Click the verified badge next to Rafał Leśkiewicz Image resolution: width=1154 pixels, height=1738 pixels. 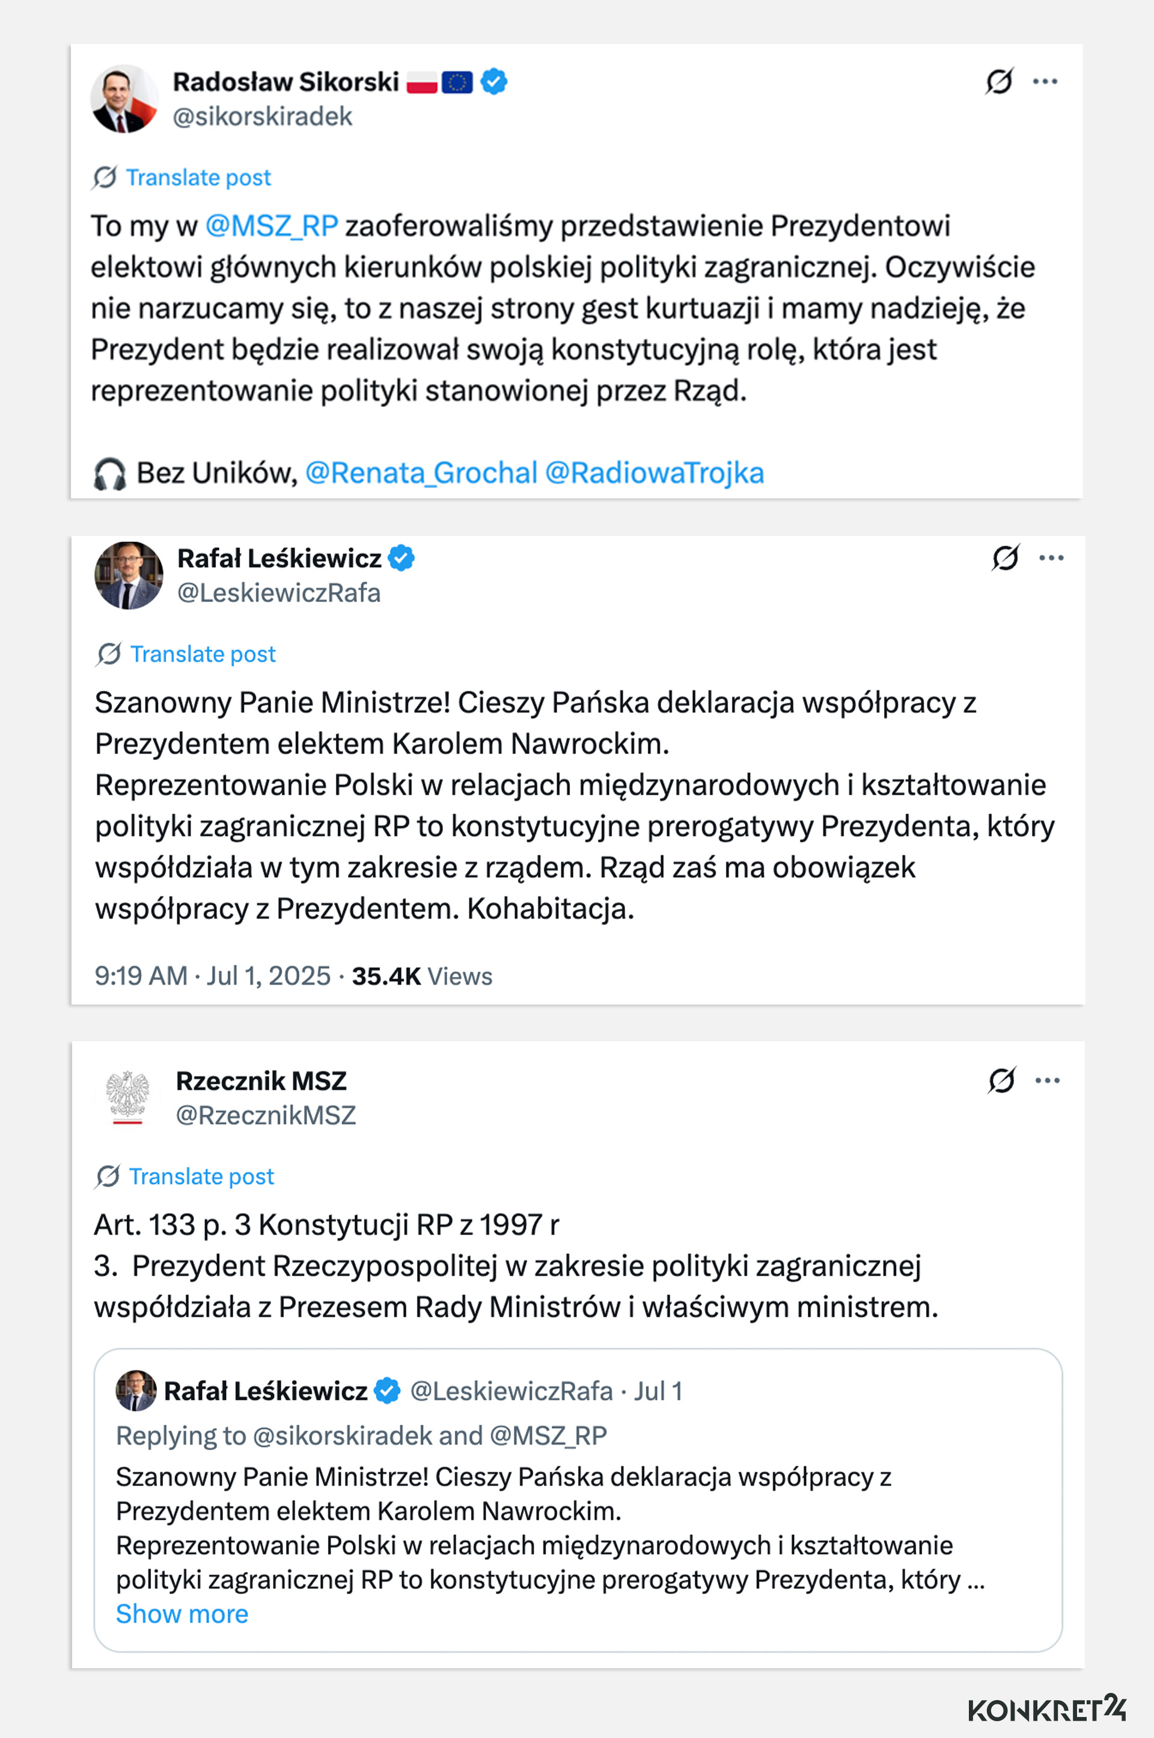point(400,558)
